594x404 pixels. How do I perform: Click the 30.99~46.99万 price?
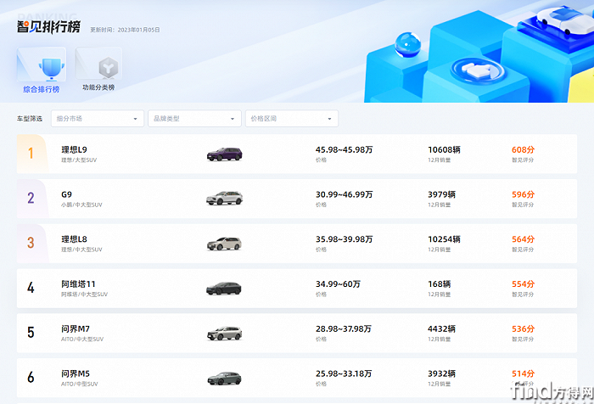tap(345, 194)
